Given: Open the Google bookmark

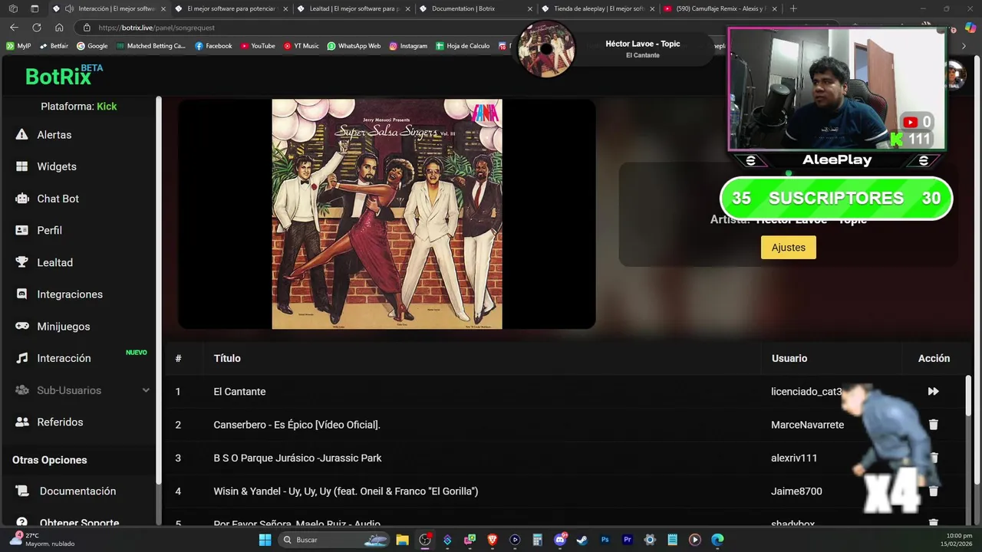Looking at the screenshot, I should tap(92, 46).
